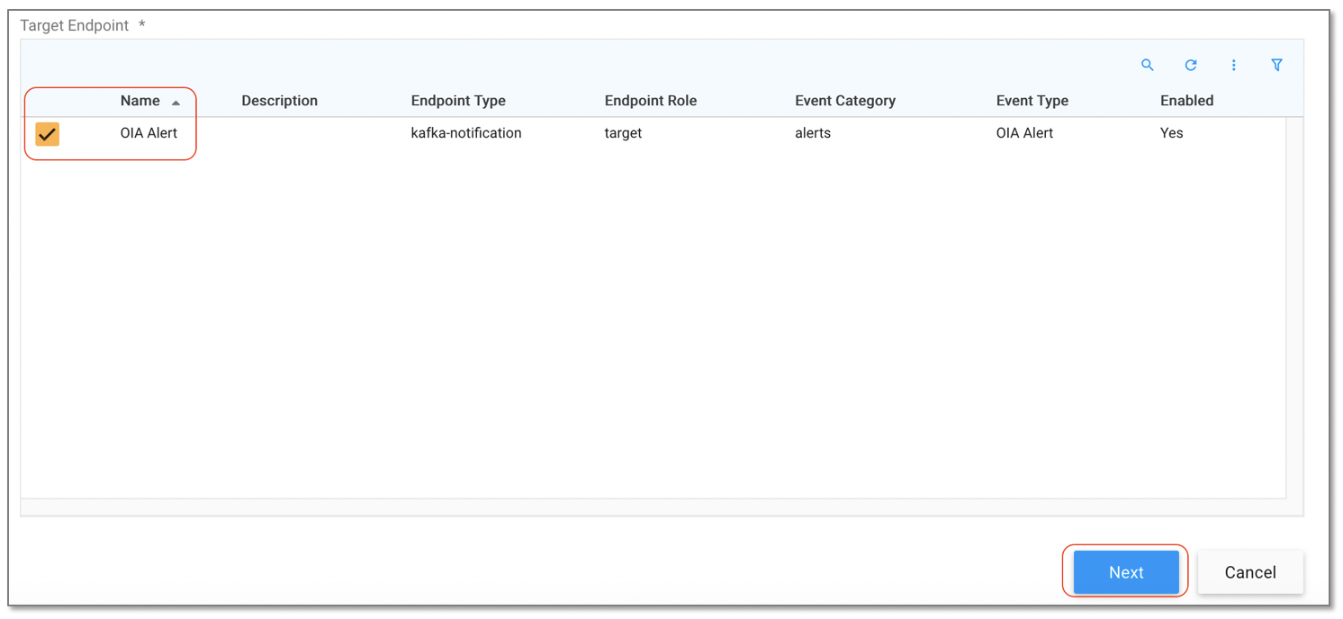
Task: Refresh the Target Endpoint table
Action: (x=1190, y=65)
